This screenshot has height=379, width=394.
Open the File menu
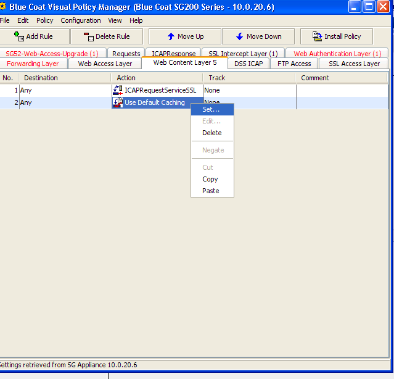(x=4, y=20)
